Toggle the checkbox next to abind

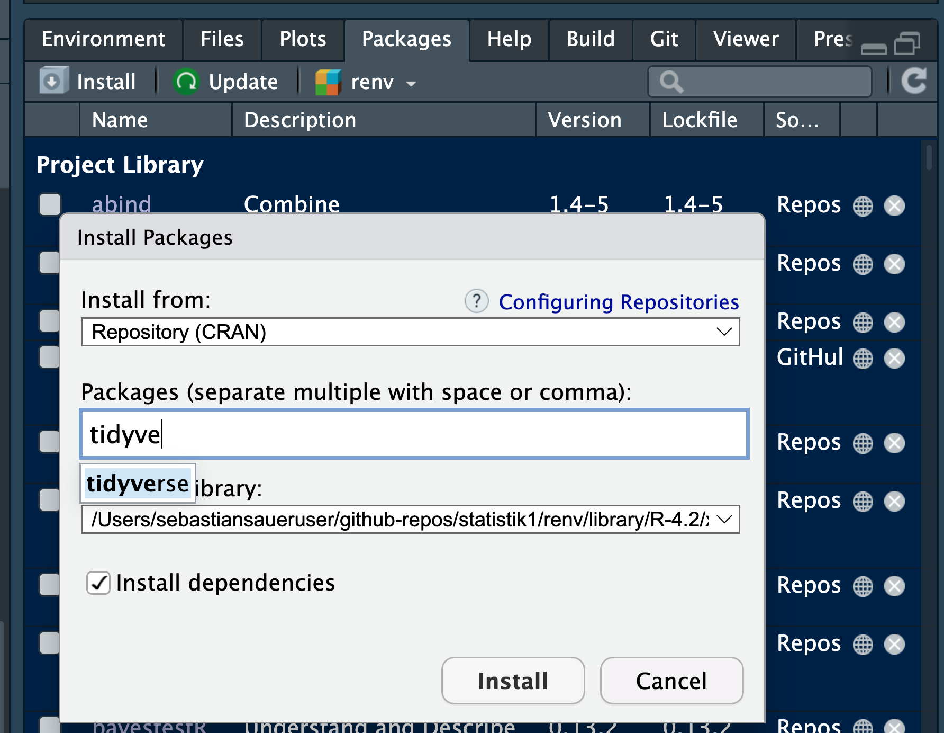(x=50, y=204)
